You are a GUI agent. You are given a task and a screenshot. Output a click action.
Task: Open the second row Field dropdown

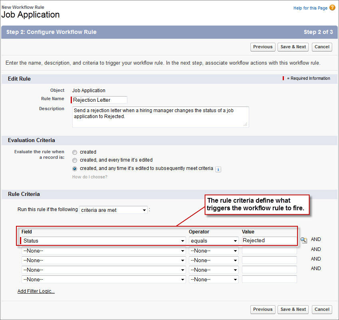click(x=103, y=251)
